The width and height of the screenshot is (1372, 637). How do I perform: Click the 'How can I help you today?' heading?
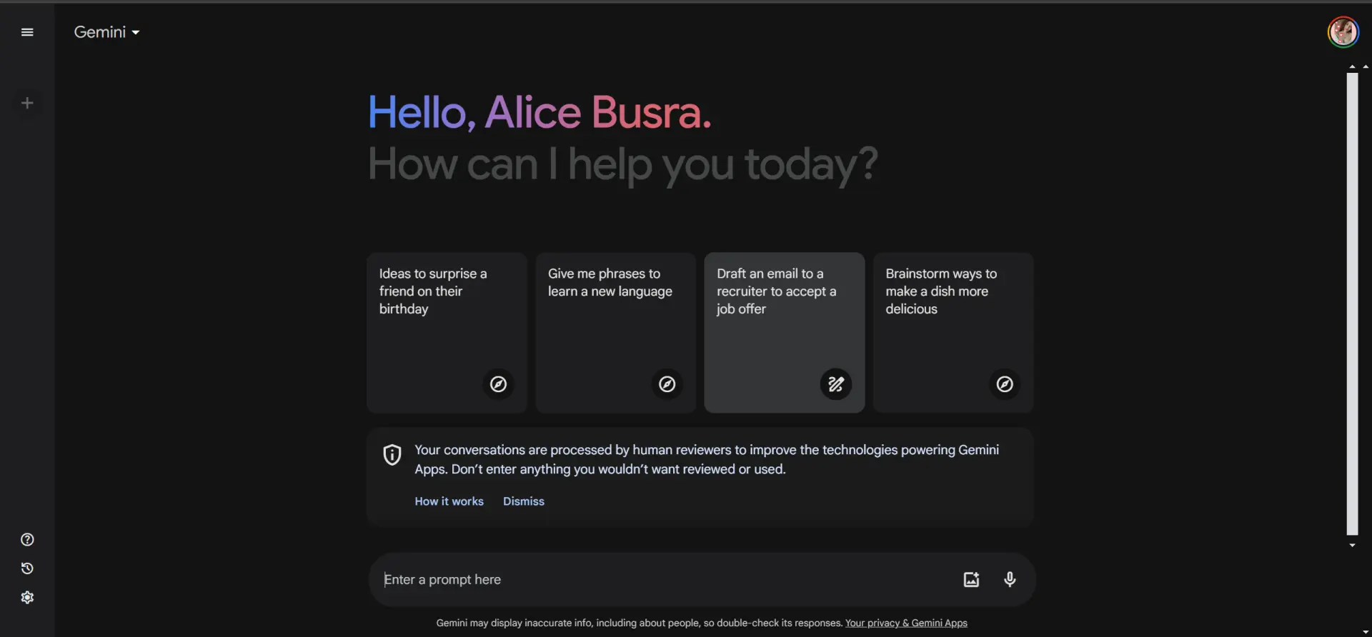coord(622,165)
